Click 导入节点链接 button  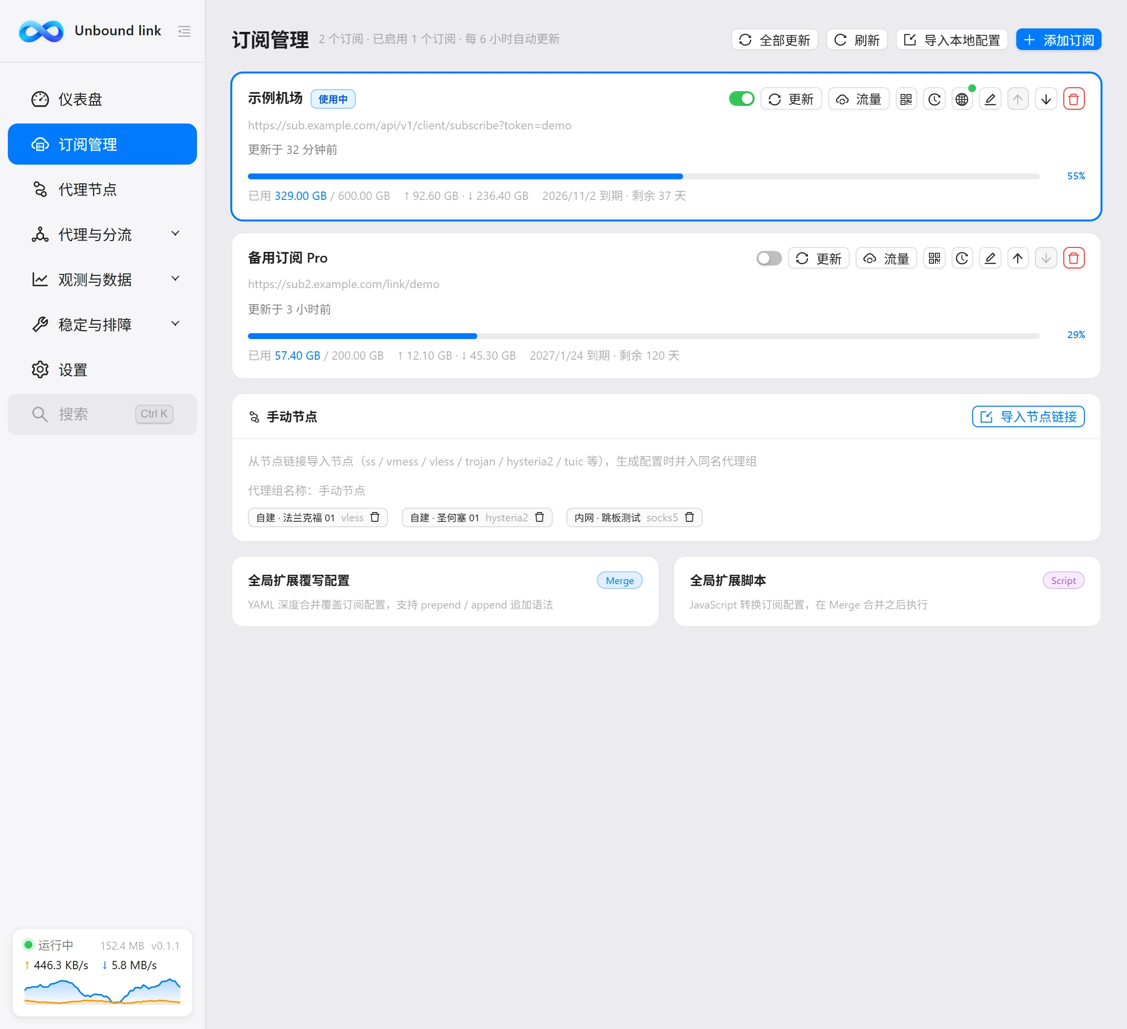1028,417
